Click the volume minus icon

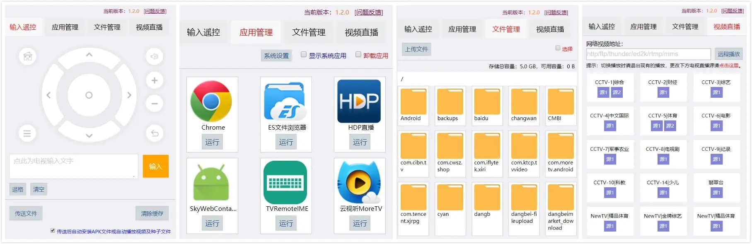pos(155,104)
